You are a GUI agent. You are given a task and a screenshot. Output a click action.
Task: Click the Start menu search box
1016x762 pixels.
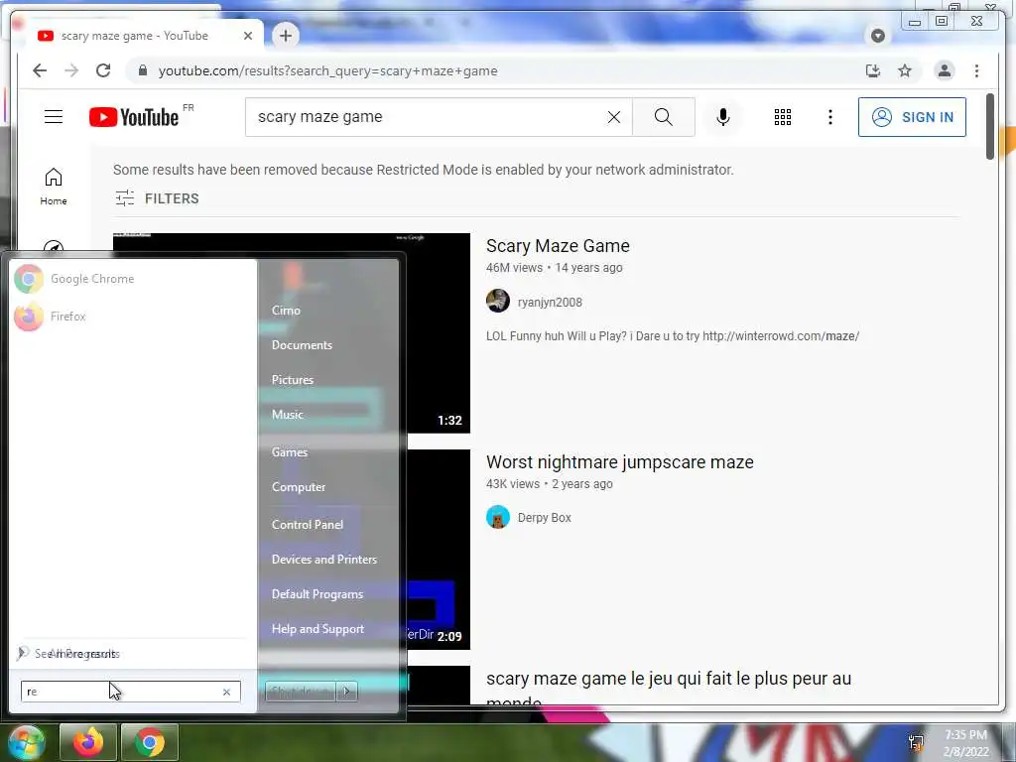(x=130, y=692)
